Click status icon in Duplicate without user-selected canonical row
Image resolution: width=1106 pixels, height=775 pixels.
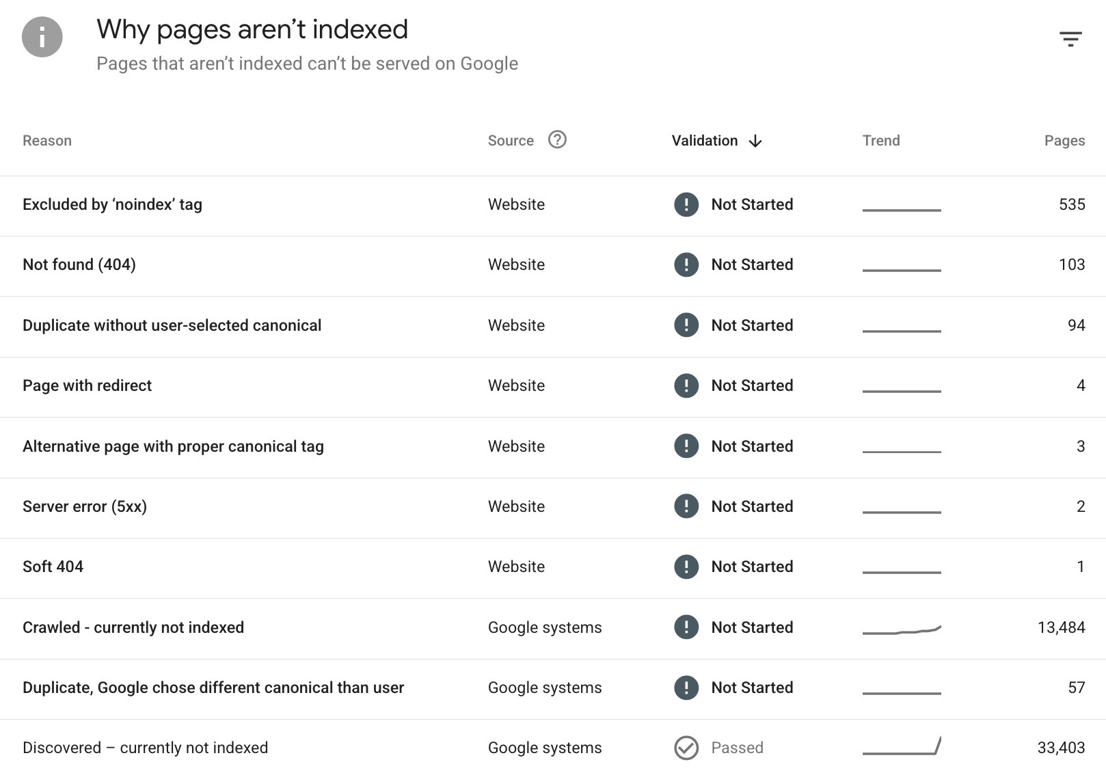(x=686, y=325)
